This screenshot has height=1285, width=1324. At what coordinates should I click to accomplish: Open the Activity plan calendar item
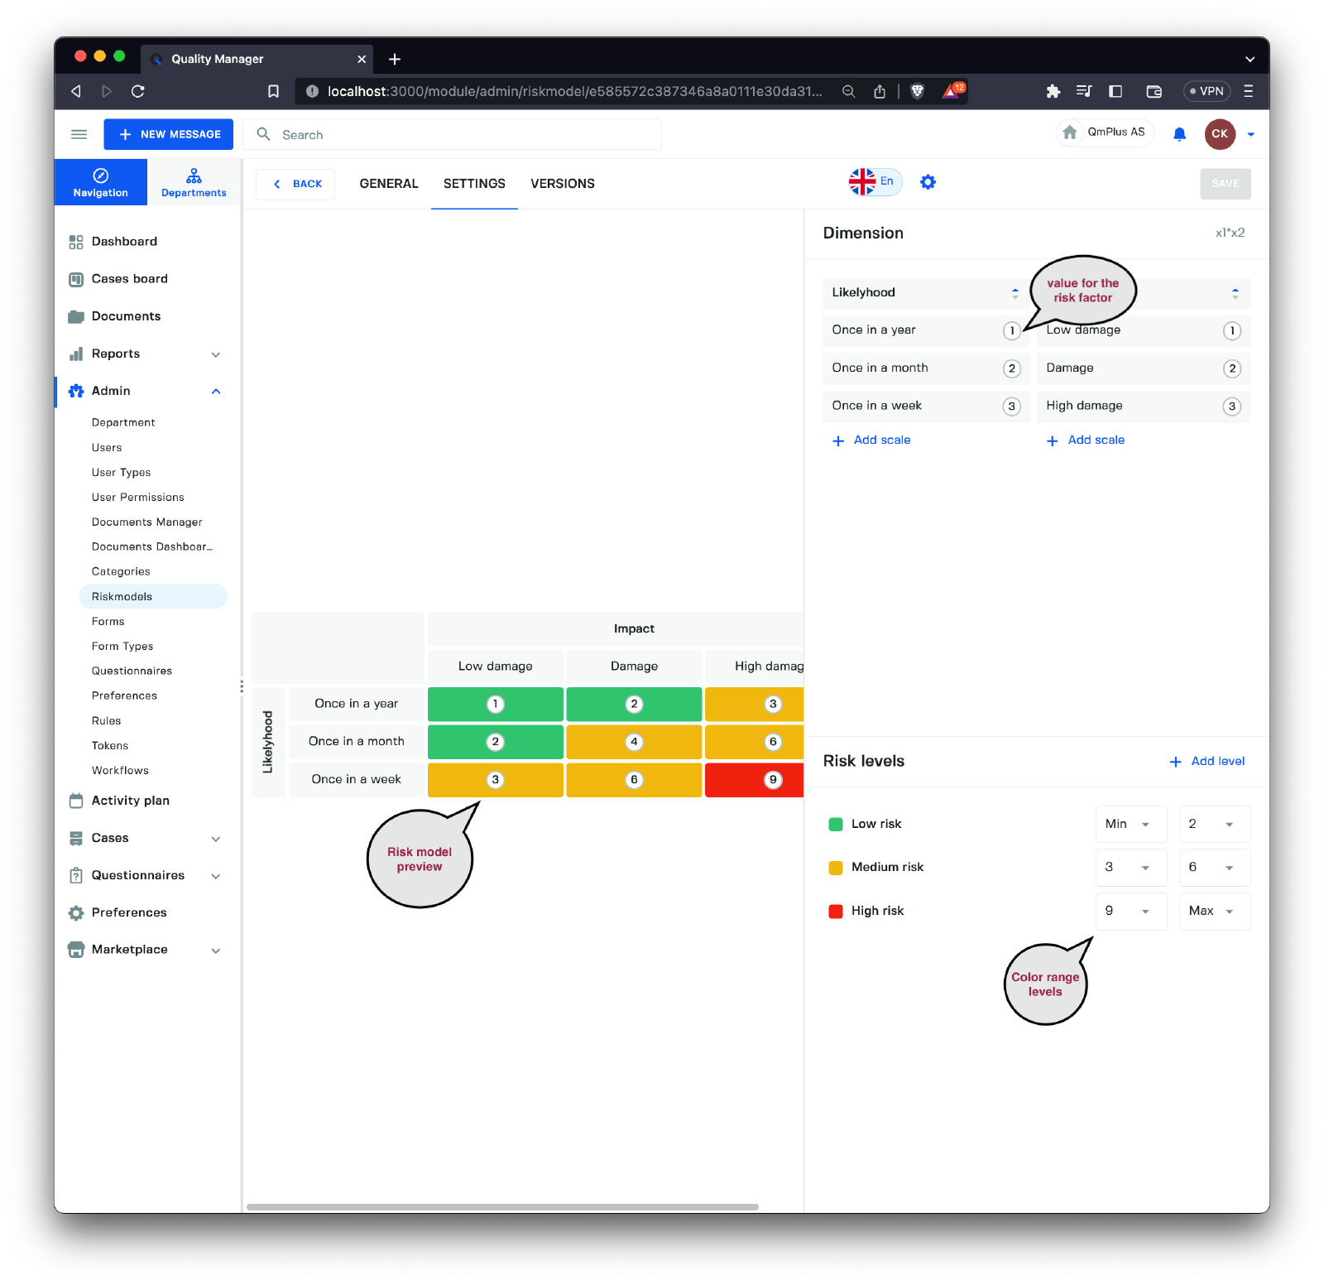click(x=130, y=801)
